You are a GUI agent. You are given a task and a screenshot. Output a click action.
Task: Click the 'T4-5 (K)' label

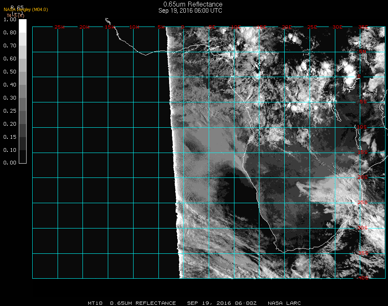[x=16, y=16]
